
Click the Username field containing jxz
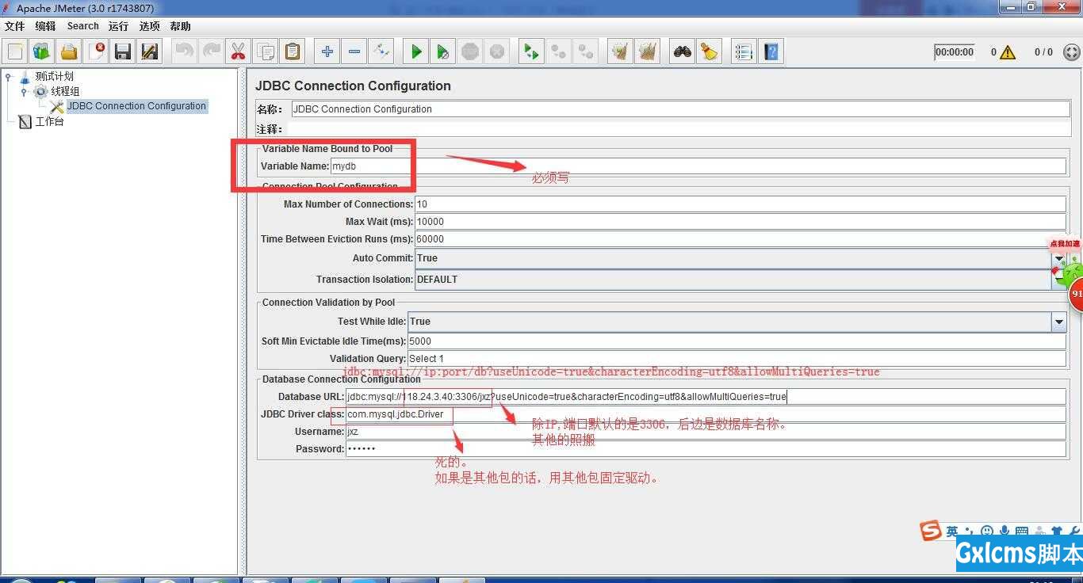[x=706, y=432]
